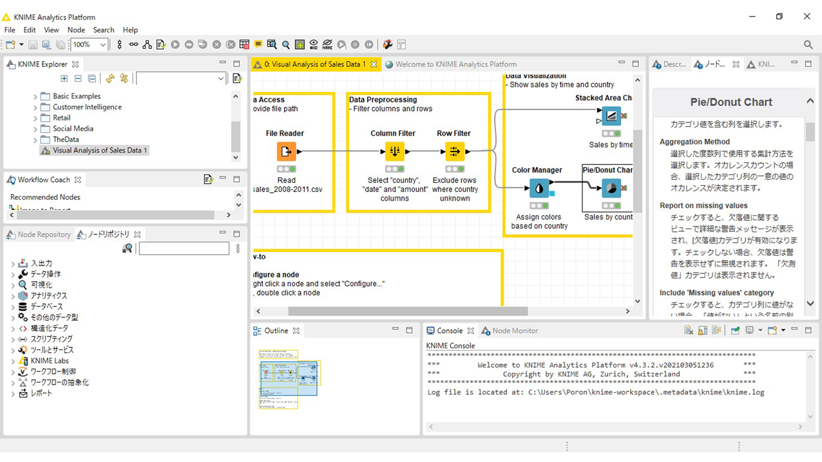The image size is (822, 462).
Task: Click the File Reader node icon
Action: click(286, 151)
